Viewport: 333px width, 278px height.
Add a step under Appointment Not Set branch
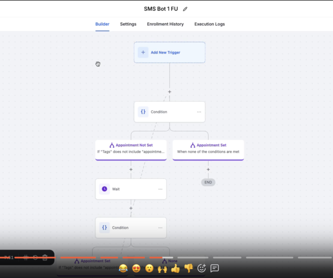point(131,169)
